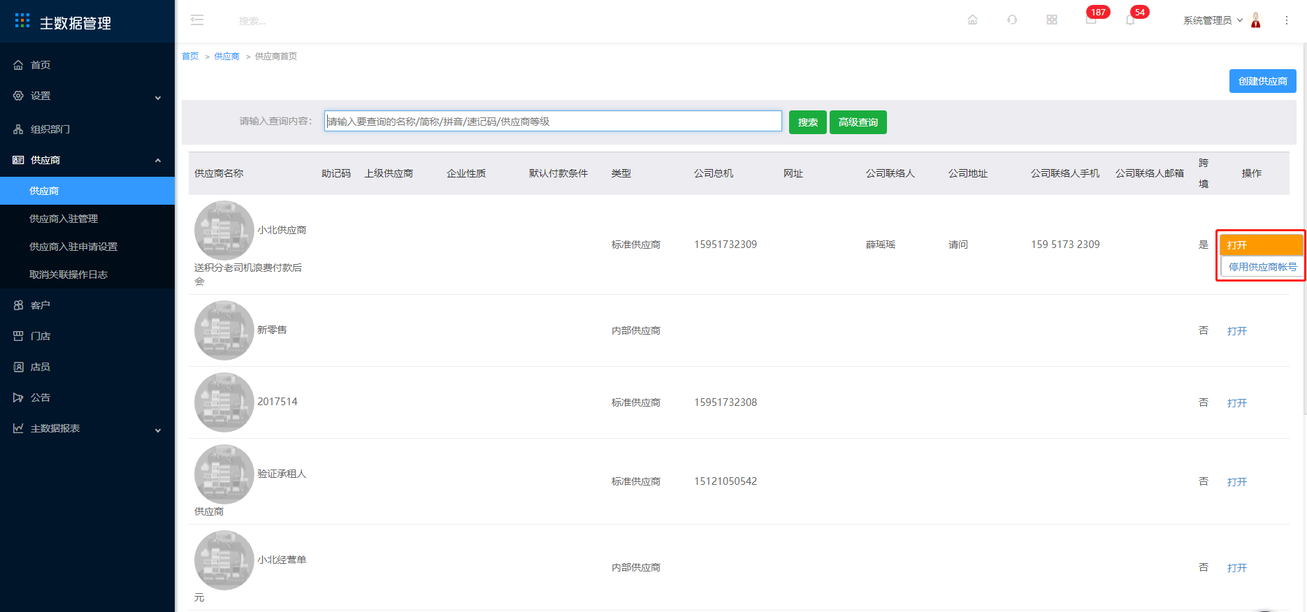Click 供应商 breadcrumb link
The width and height of the screenshot is (1307, 612).
pos(226,57)
